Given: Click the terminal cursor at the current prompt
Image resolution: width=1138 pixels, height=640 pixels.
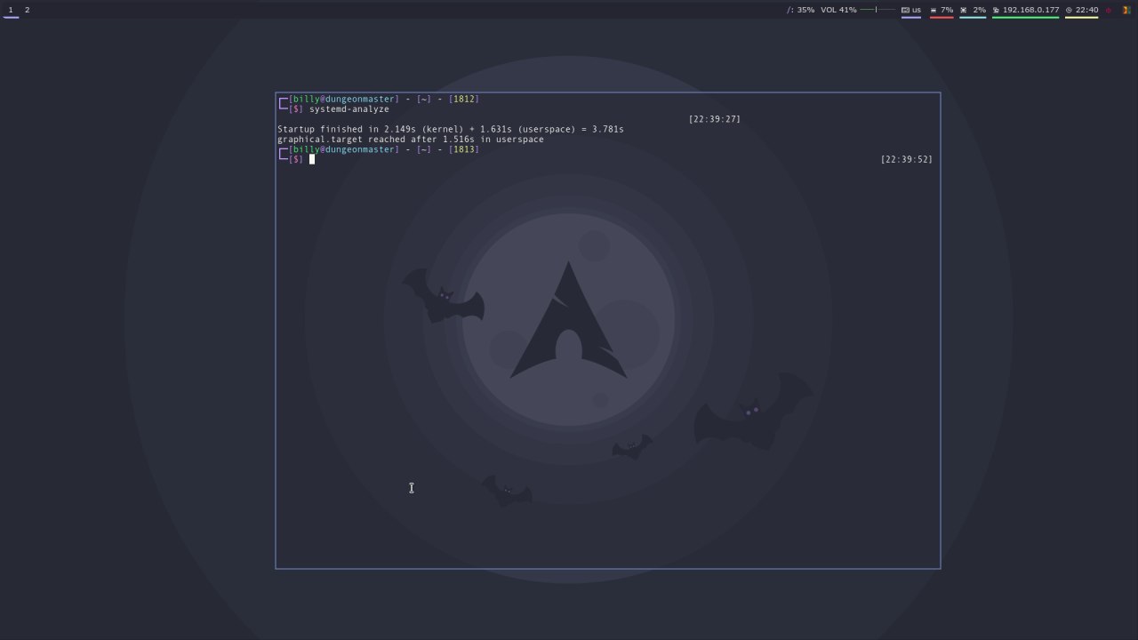Looking at the screenshot, I should 312,159.
